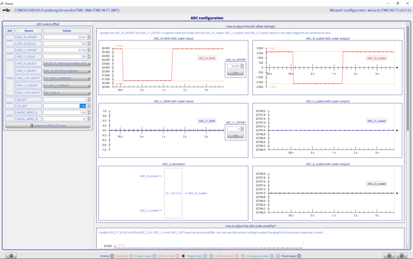
Task: Click the ADC_I0_OFFSET name cell
Action: (29, 37)
